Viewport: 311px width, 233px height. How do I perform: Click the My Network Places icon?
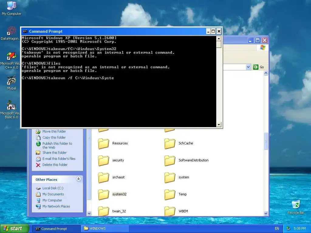pyautogui.click(x=38, y=206)
